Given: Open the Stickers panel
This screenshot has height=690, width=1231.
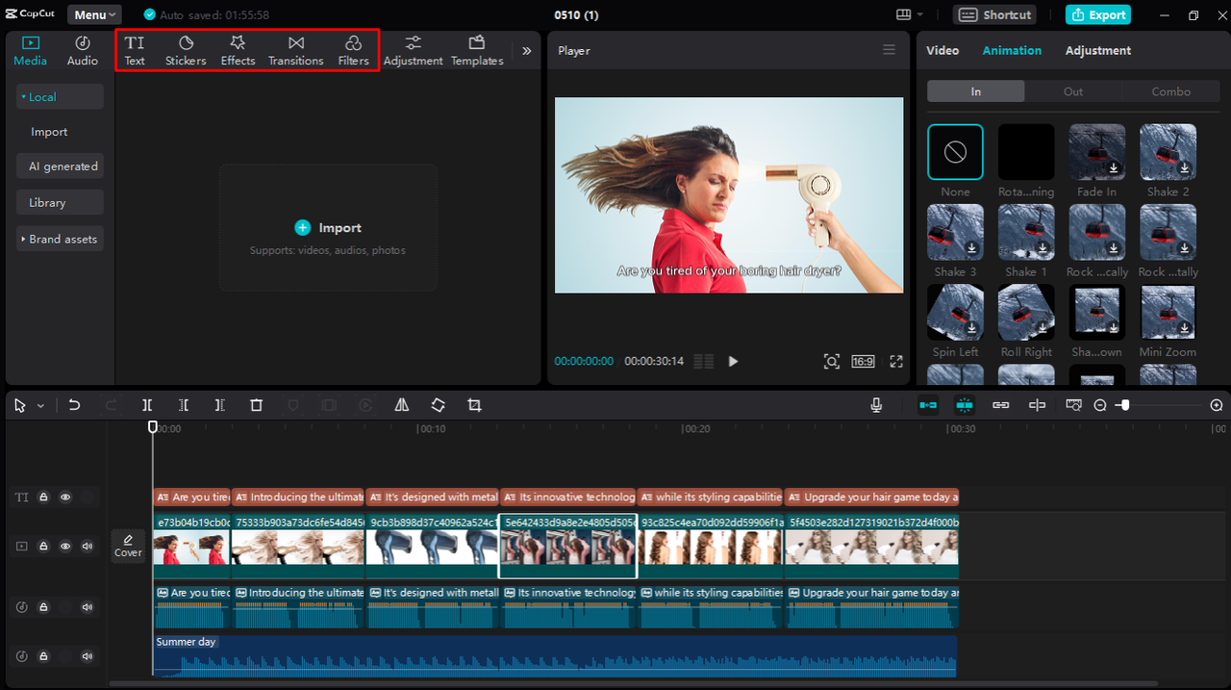Looking at the screenshot, I should 186,50.
